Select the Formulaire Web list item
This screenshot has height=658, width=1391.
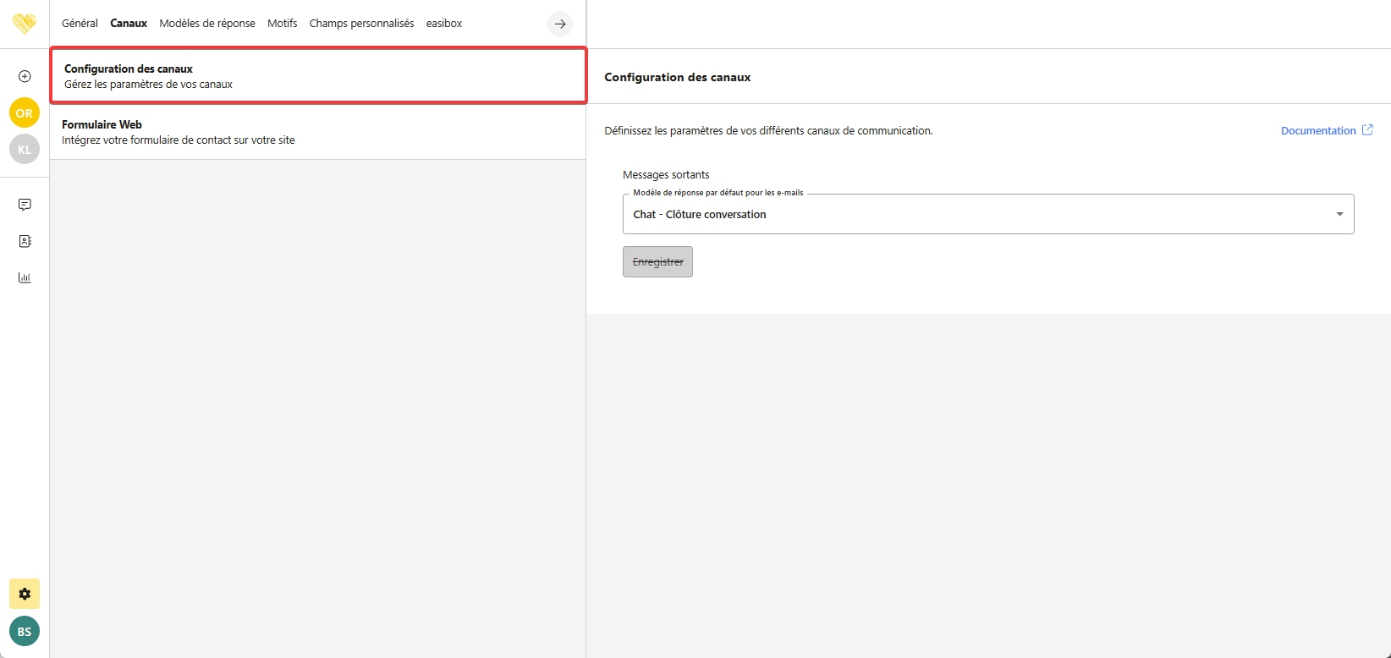coord(317,132)
